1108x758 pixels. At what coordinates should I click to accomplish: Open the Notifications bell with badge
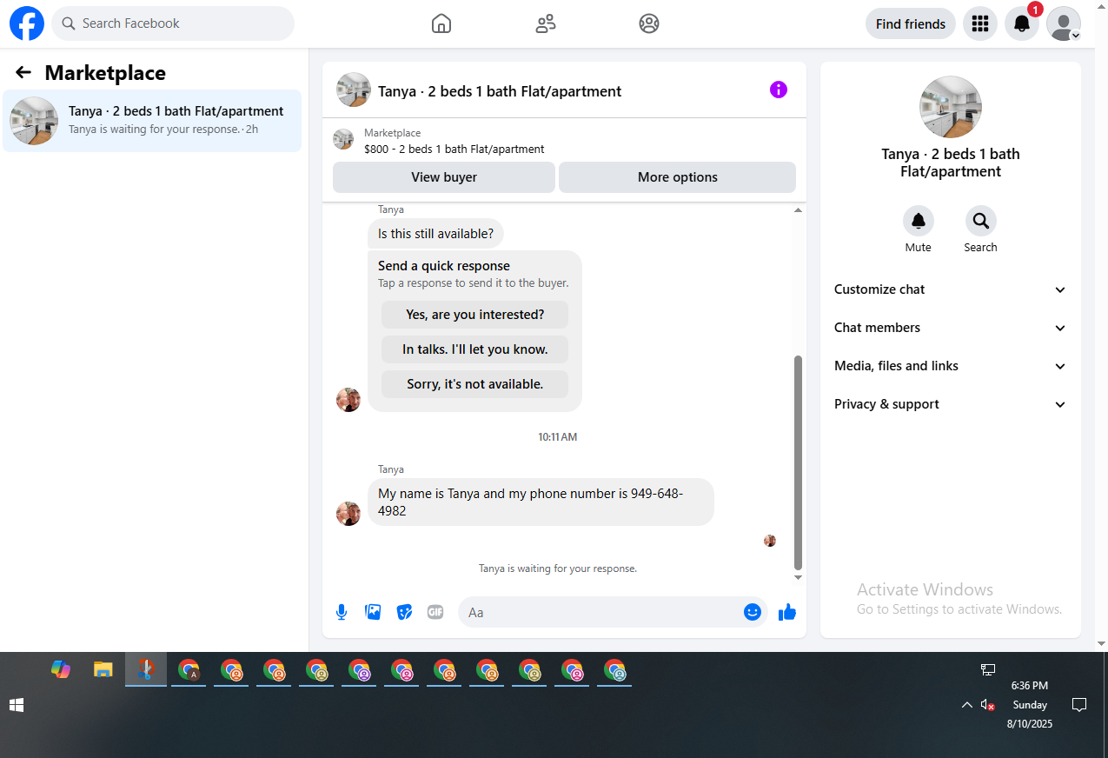(x=1022, y=23)
